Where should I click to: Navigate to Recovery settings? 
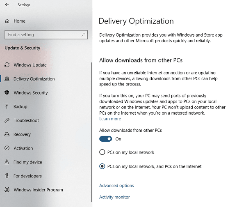click(x=22, y=134)
